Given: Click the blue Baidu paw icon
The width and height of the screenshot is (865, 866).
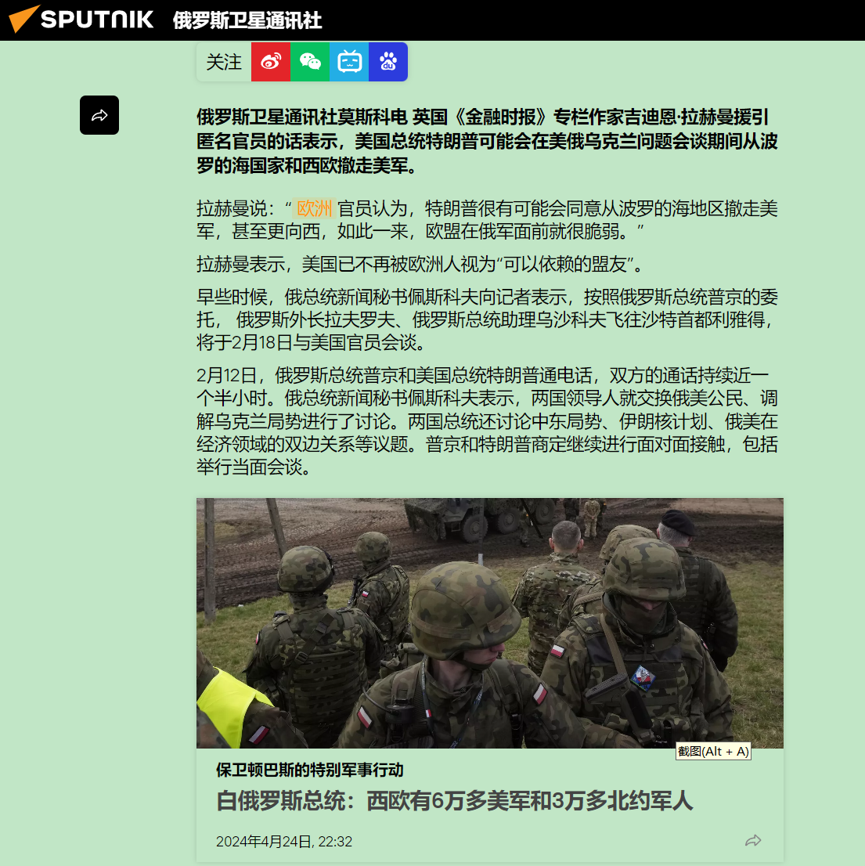Looking at the screenshot, I should click(388, 62).
